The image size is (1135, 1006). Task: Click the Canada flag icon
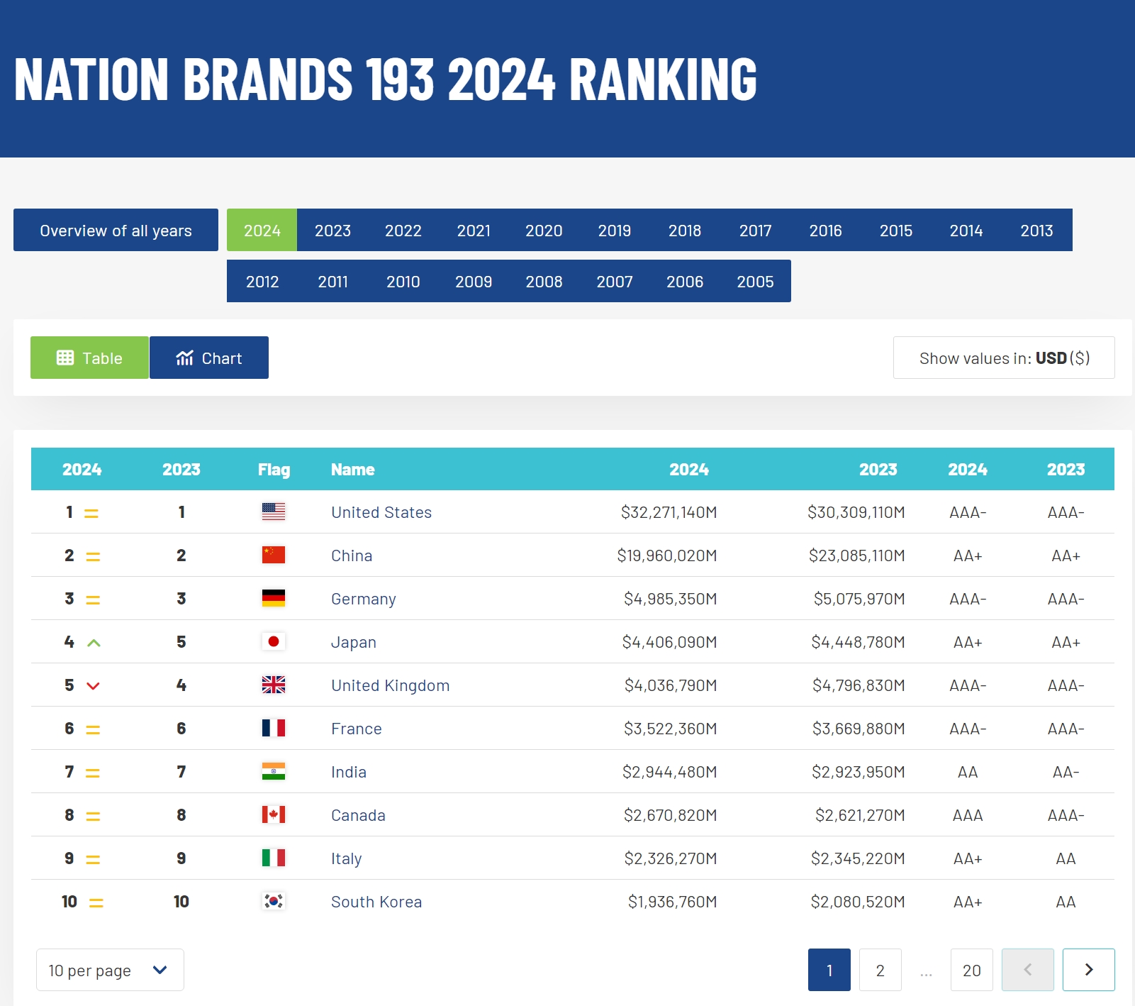(x=273, y=814)
